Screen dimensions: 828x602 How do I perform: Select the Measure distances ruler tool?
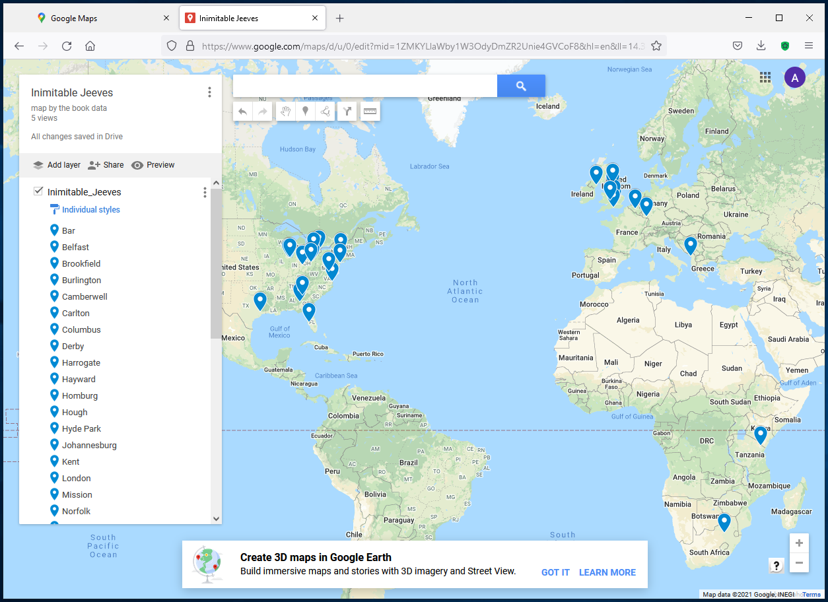point(370,112)
